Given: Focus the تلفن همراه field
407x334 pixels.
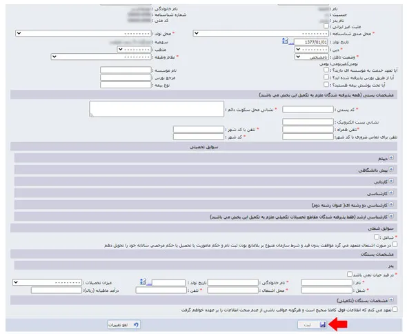Looking at the screenshot, I should coord(308,129).
